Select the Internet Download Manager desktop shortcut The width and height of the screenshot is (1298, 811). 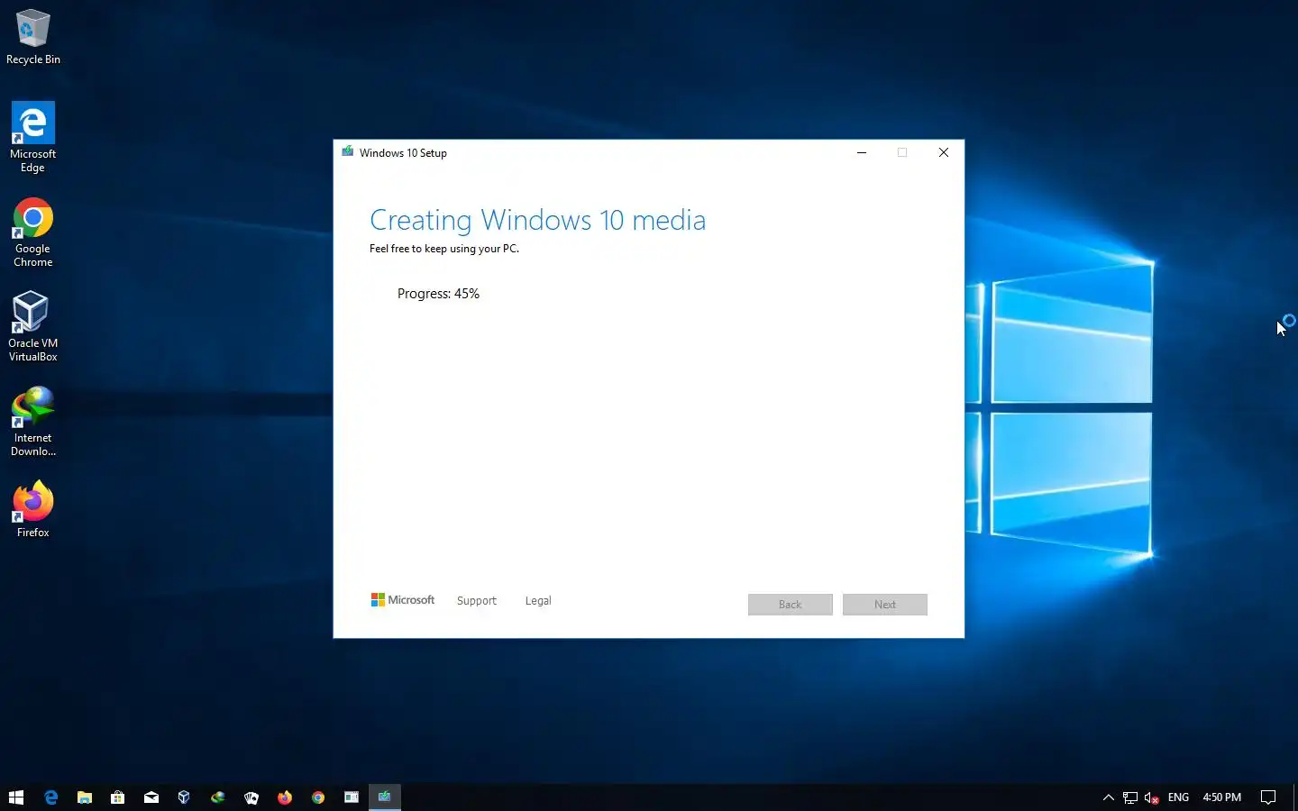coord(33,422)
